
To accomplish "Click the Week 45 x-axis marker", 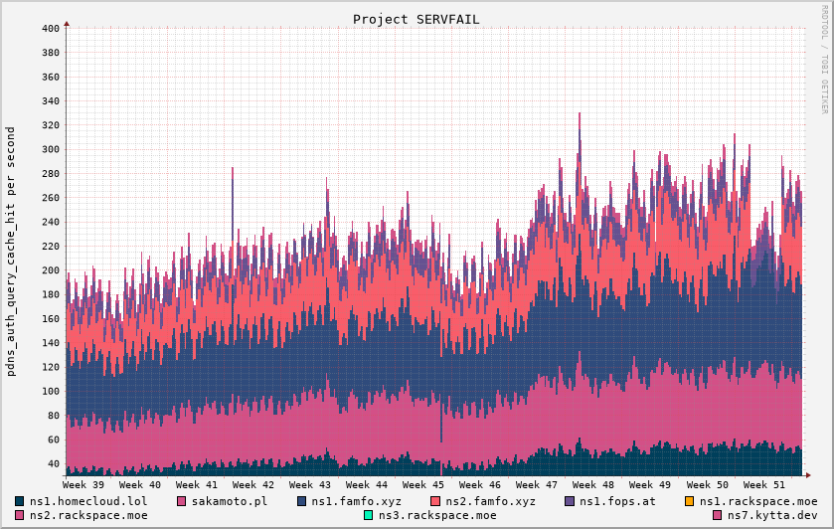I will pyautogui.click(x=423, y=484).
